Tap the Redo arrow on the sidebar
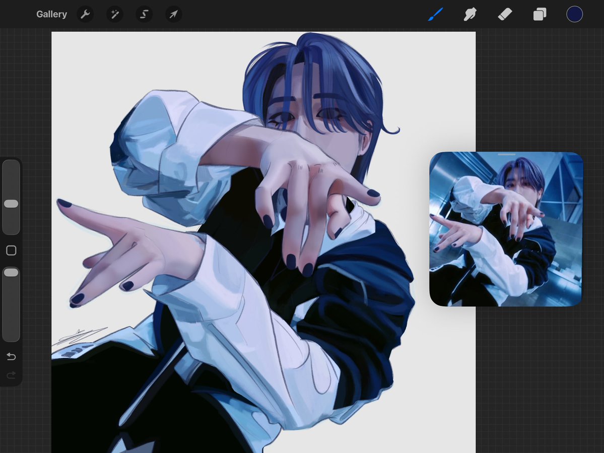 click(11, 375)
